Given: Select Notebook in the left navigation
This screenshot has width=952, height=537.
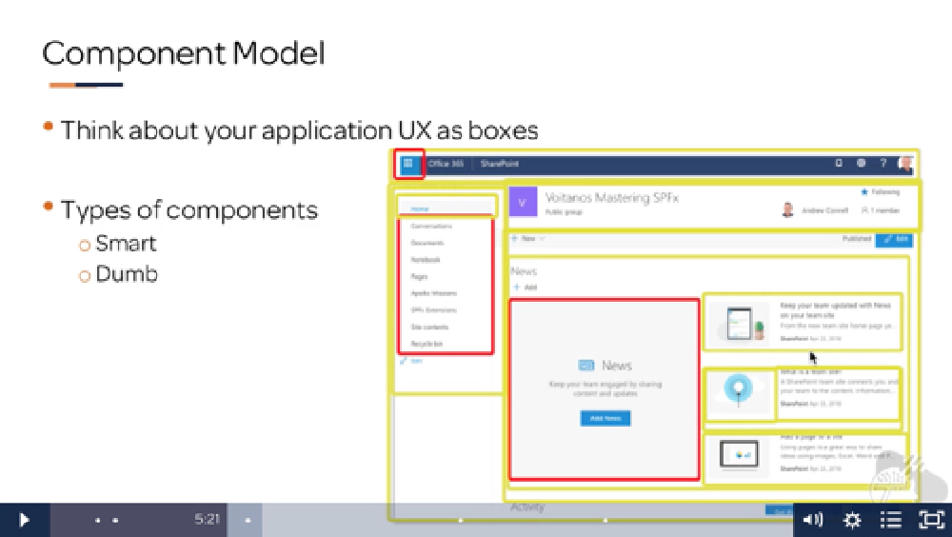Looking at the screenshot, I should tap(425, 259).
